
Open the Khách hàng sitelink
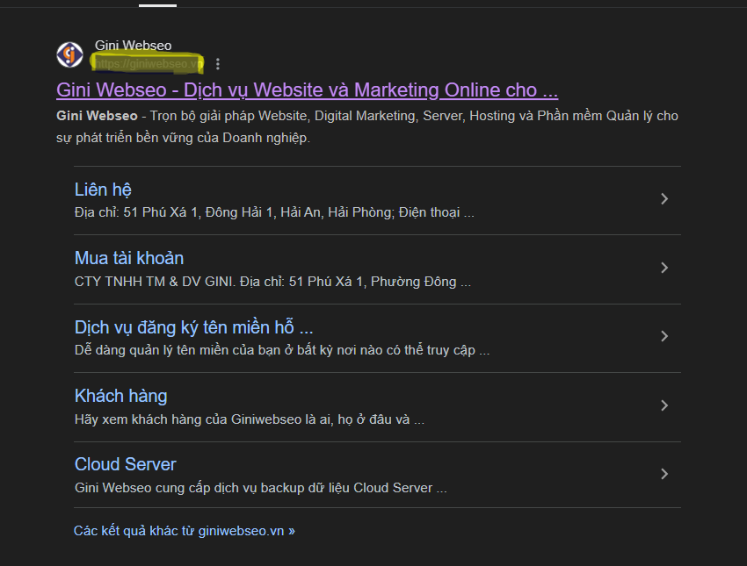pyautogui.click(x=120, y=396)
